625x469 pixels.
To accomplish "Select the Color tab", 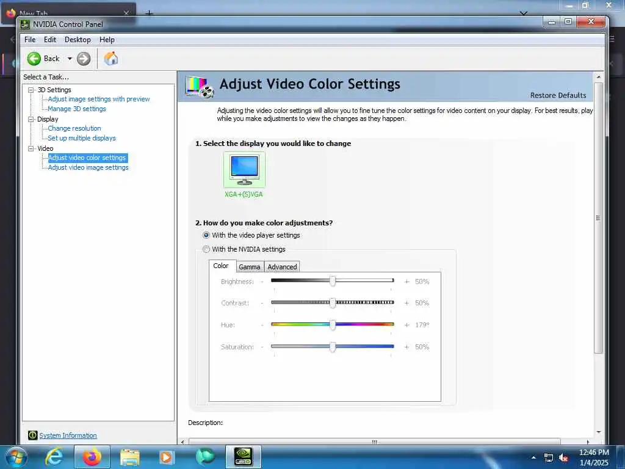I will click(221, 266).
